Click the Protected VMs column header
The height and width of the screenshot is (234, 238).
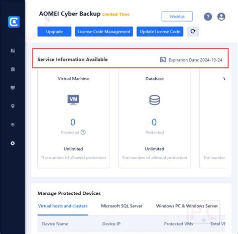point(178,224)
